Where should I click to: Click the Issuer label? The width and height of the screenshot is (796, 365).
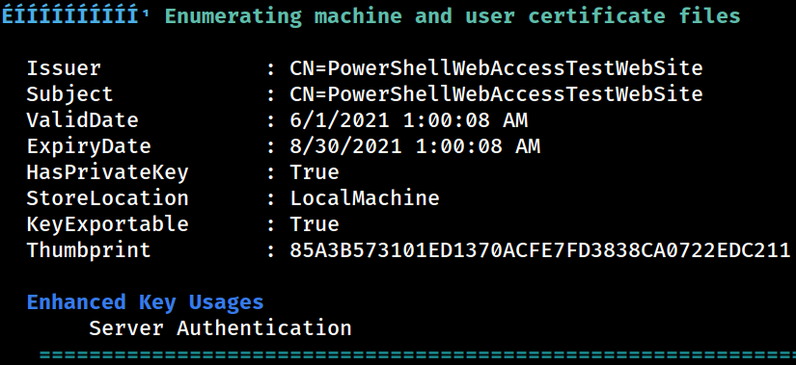[x=64, y=68]
